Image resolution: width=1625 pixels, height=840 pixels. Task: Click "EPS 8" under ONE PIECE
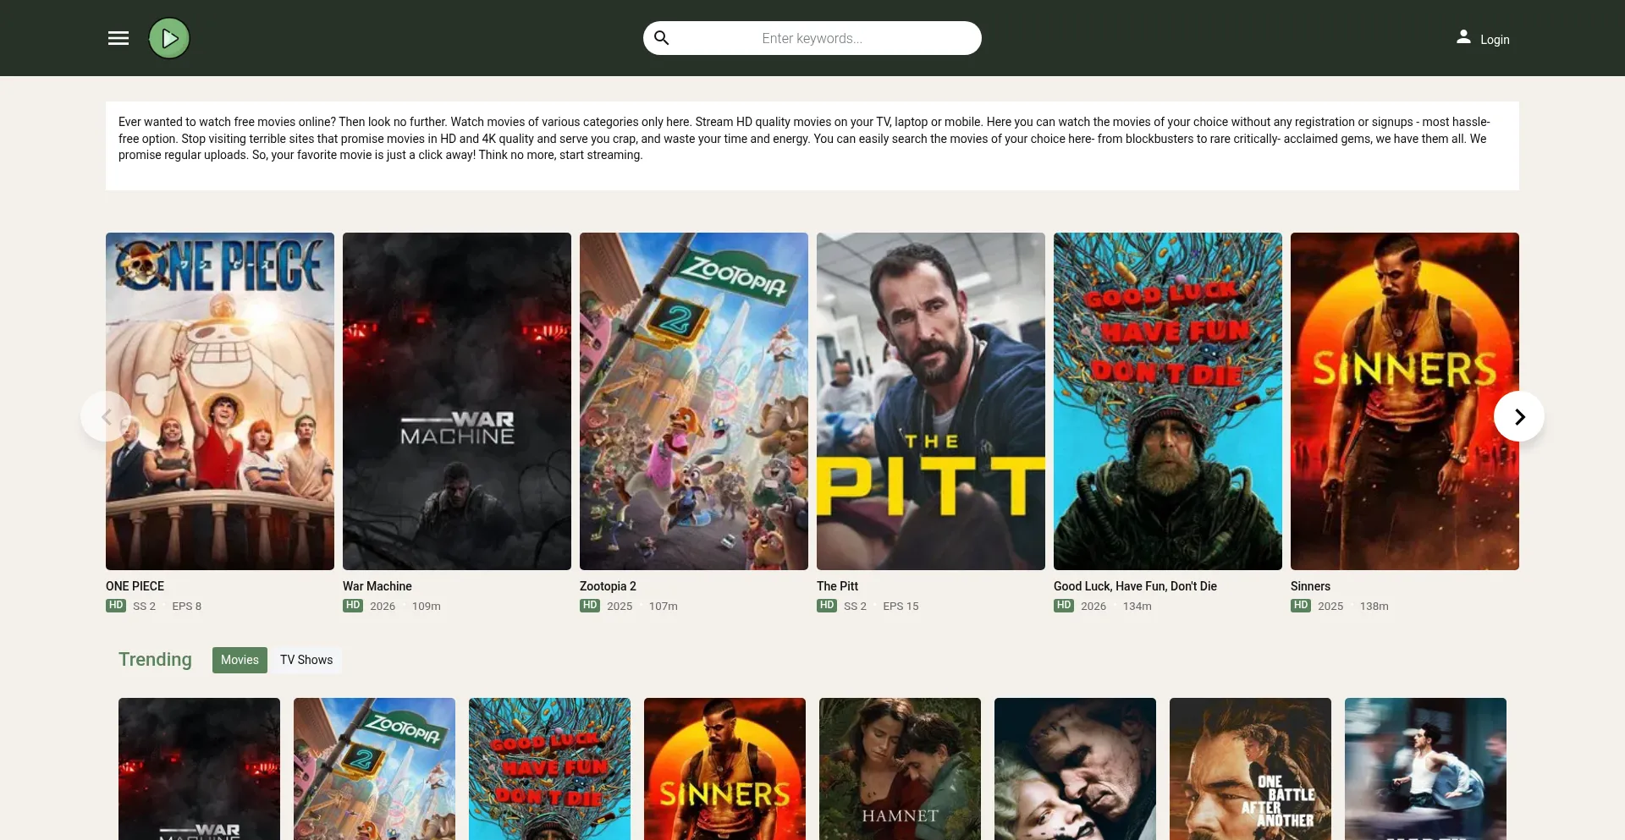[x=186, y=607]
